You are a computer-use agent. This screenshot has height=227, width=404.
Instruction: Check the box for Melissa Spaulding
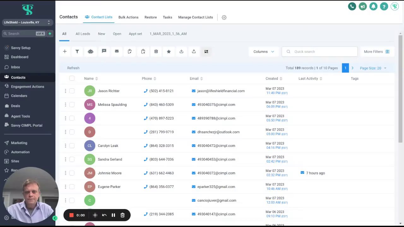pos(72,105)
